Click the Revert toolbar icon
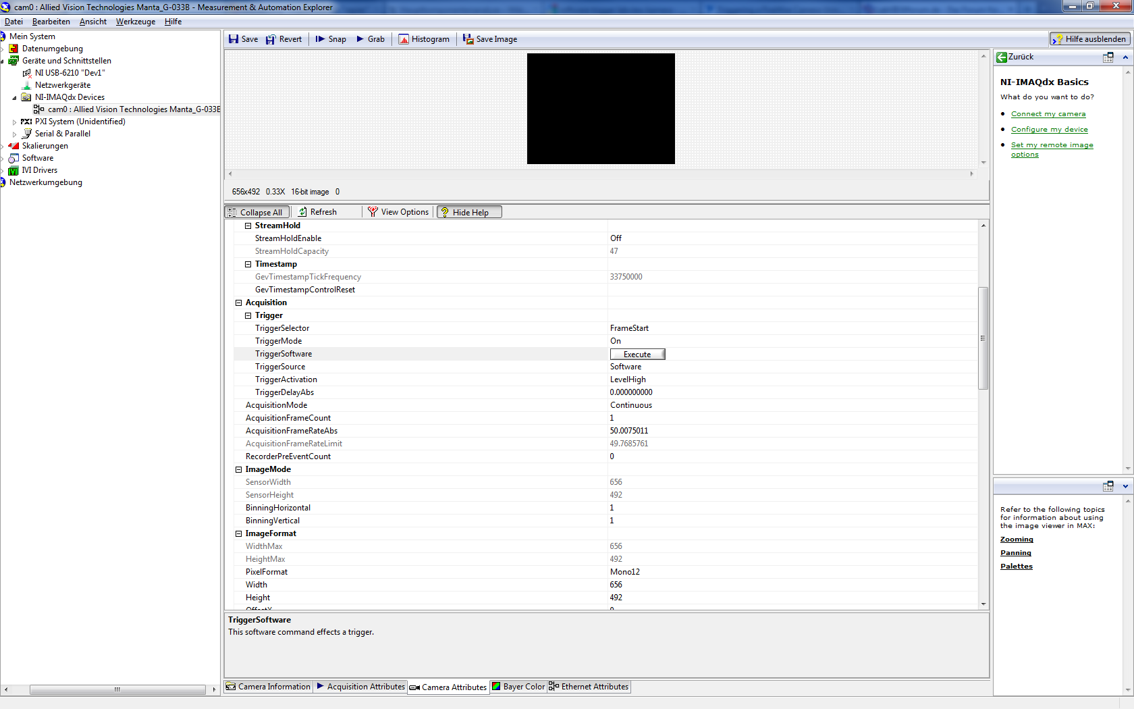Viewport: 1134px width, 709px height. pyautogui.click(x=271, y=39)
